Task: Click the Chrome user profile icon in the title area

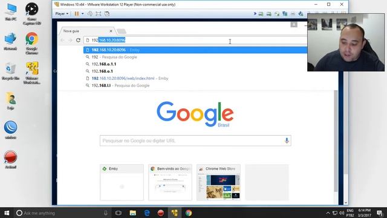Action: (x=294, y=24)
